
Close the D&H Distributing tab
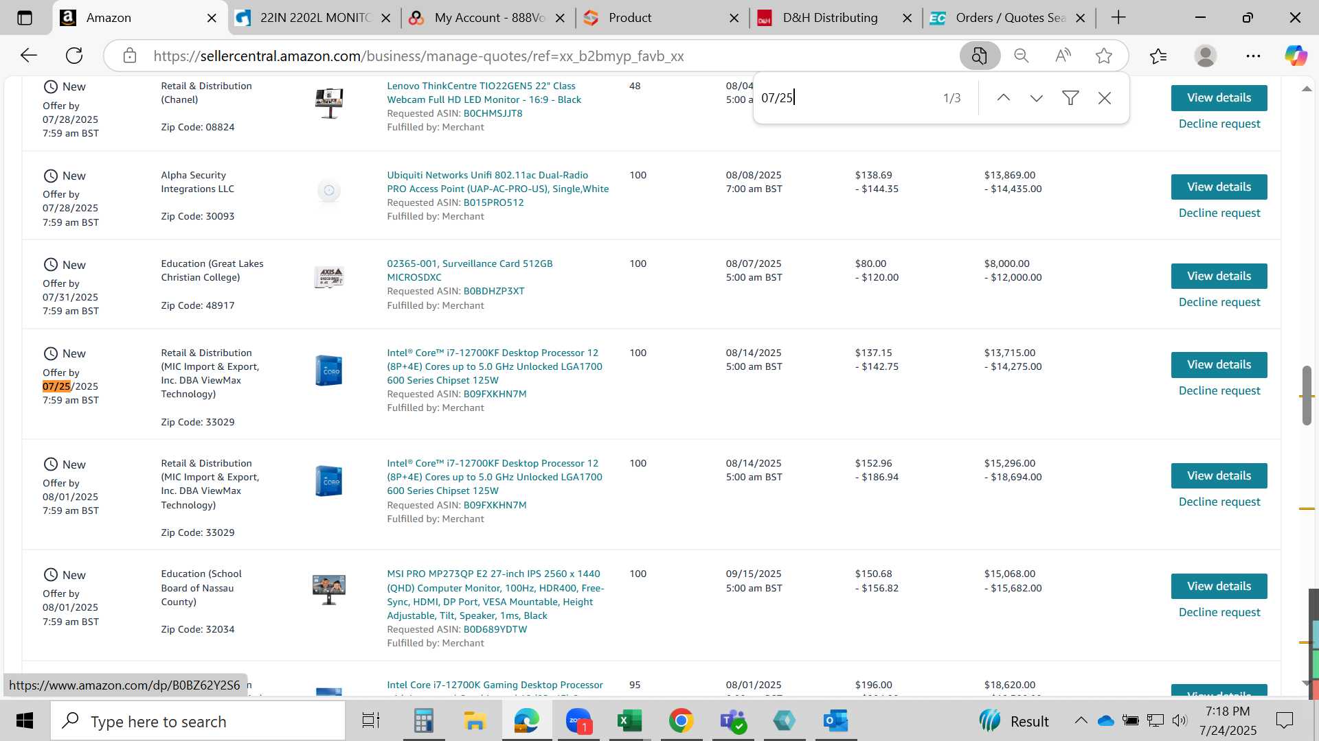click(x=907, y=18)
